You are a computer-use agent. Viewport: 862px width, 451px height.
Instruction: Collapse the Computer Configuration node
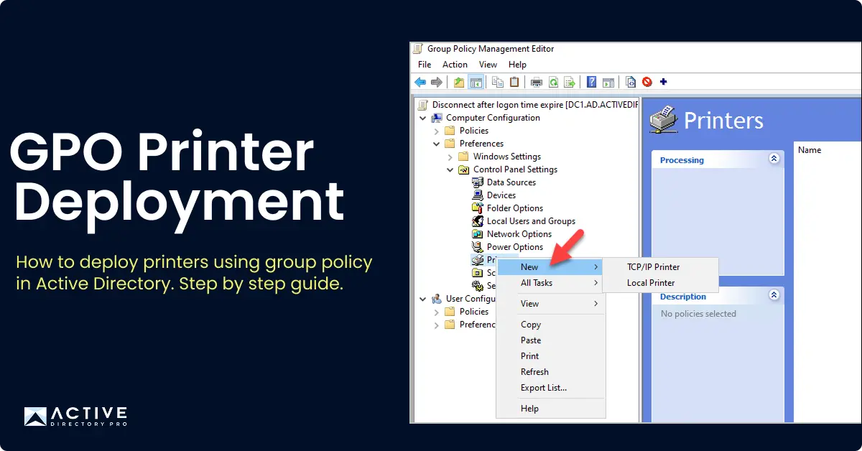423,118
